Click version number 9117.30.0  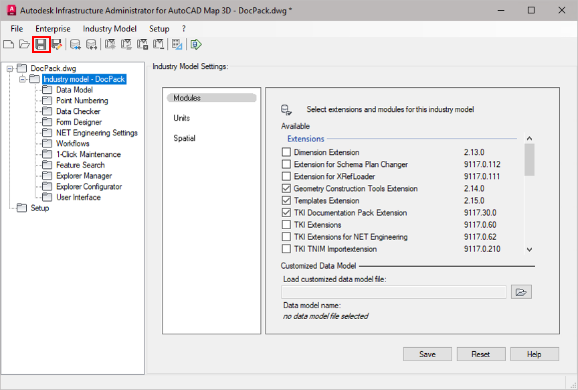click(x=480, y=212)
